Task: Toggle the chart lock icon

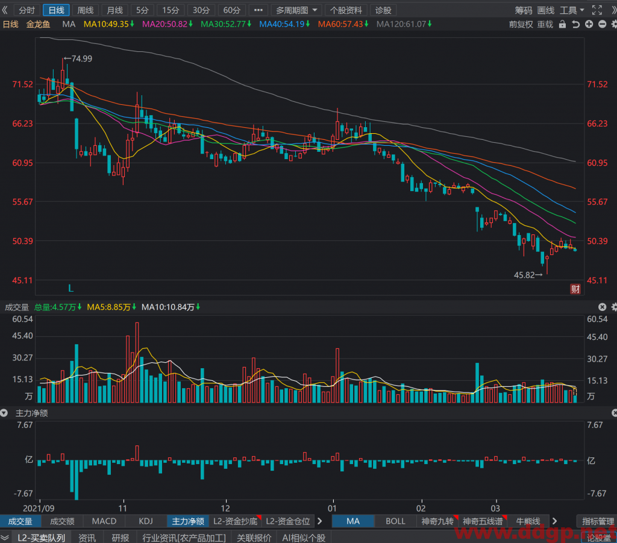Action: pos(563,24)
